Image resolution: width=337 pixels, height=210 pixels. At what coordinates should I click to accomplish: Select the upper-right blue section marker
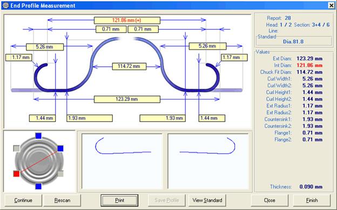coord(60,148)
